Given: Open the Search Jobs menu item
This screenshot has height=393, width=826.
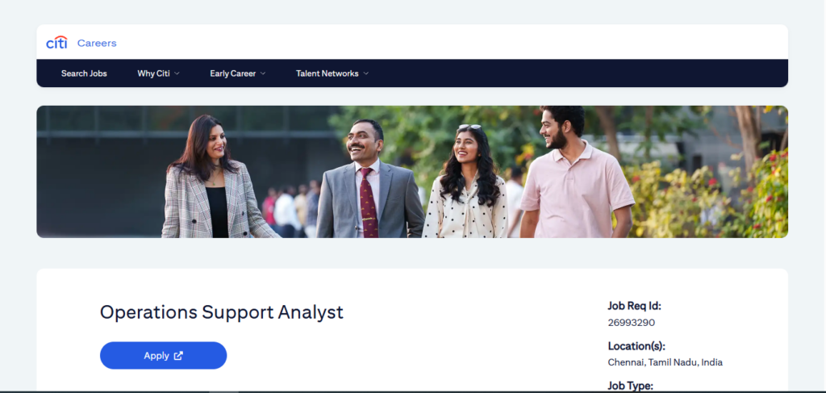Looking at the screenshot, I should pyautogui.click(x=84, y=73).
